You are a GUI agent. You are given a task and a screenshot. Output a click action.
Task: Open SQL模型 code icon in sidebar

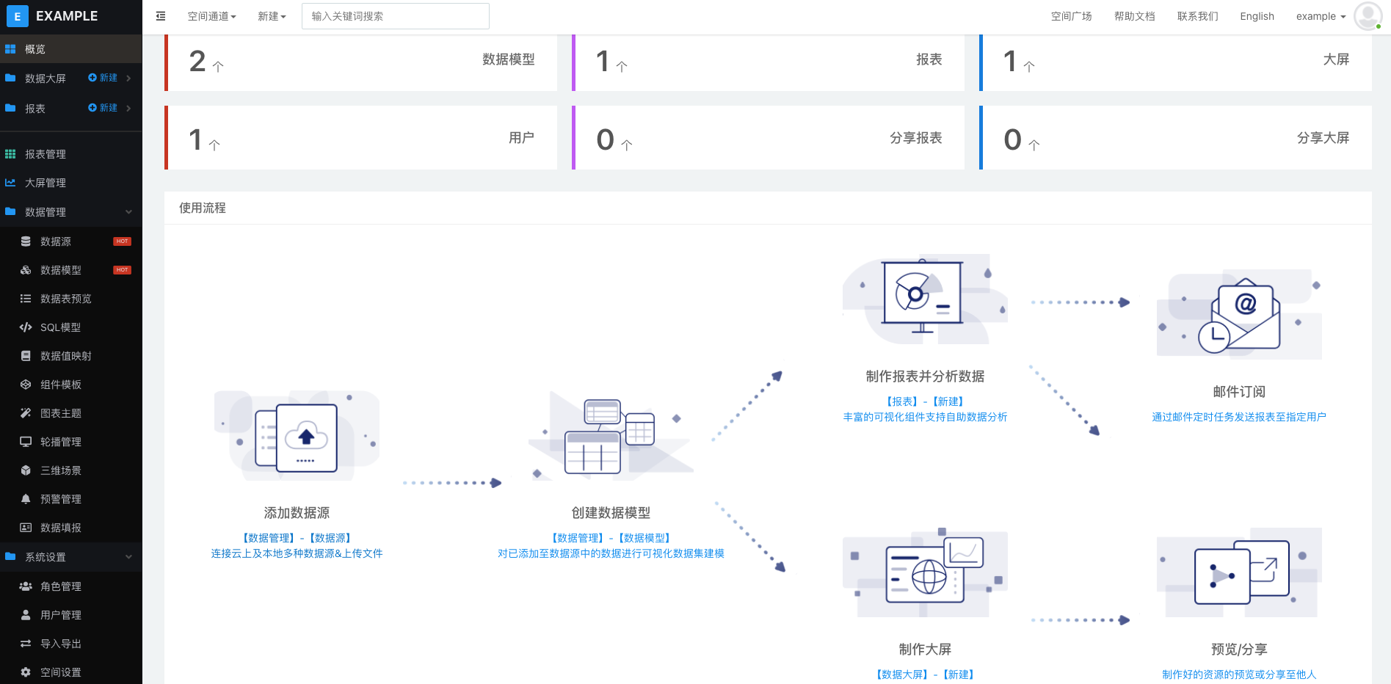tap(26, 327)
